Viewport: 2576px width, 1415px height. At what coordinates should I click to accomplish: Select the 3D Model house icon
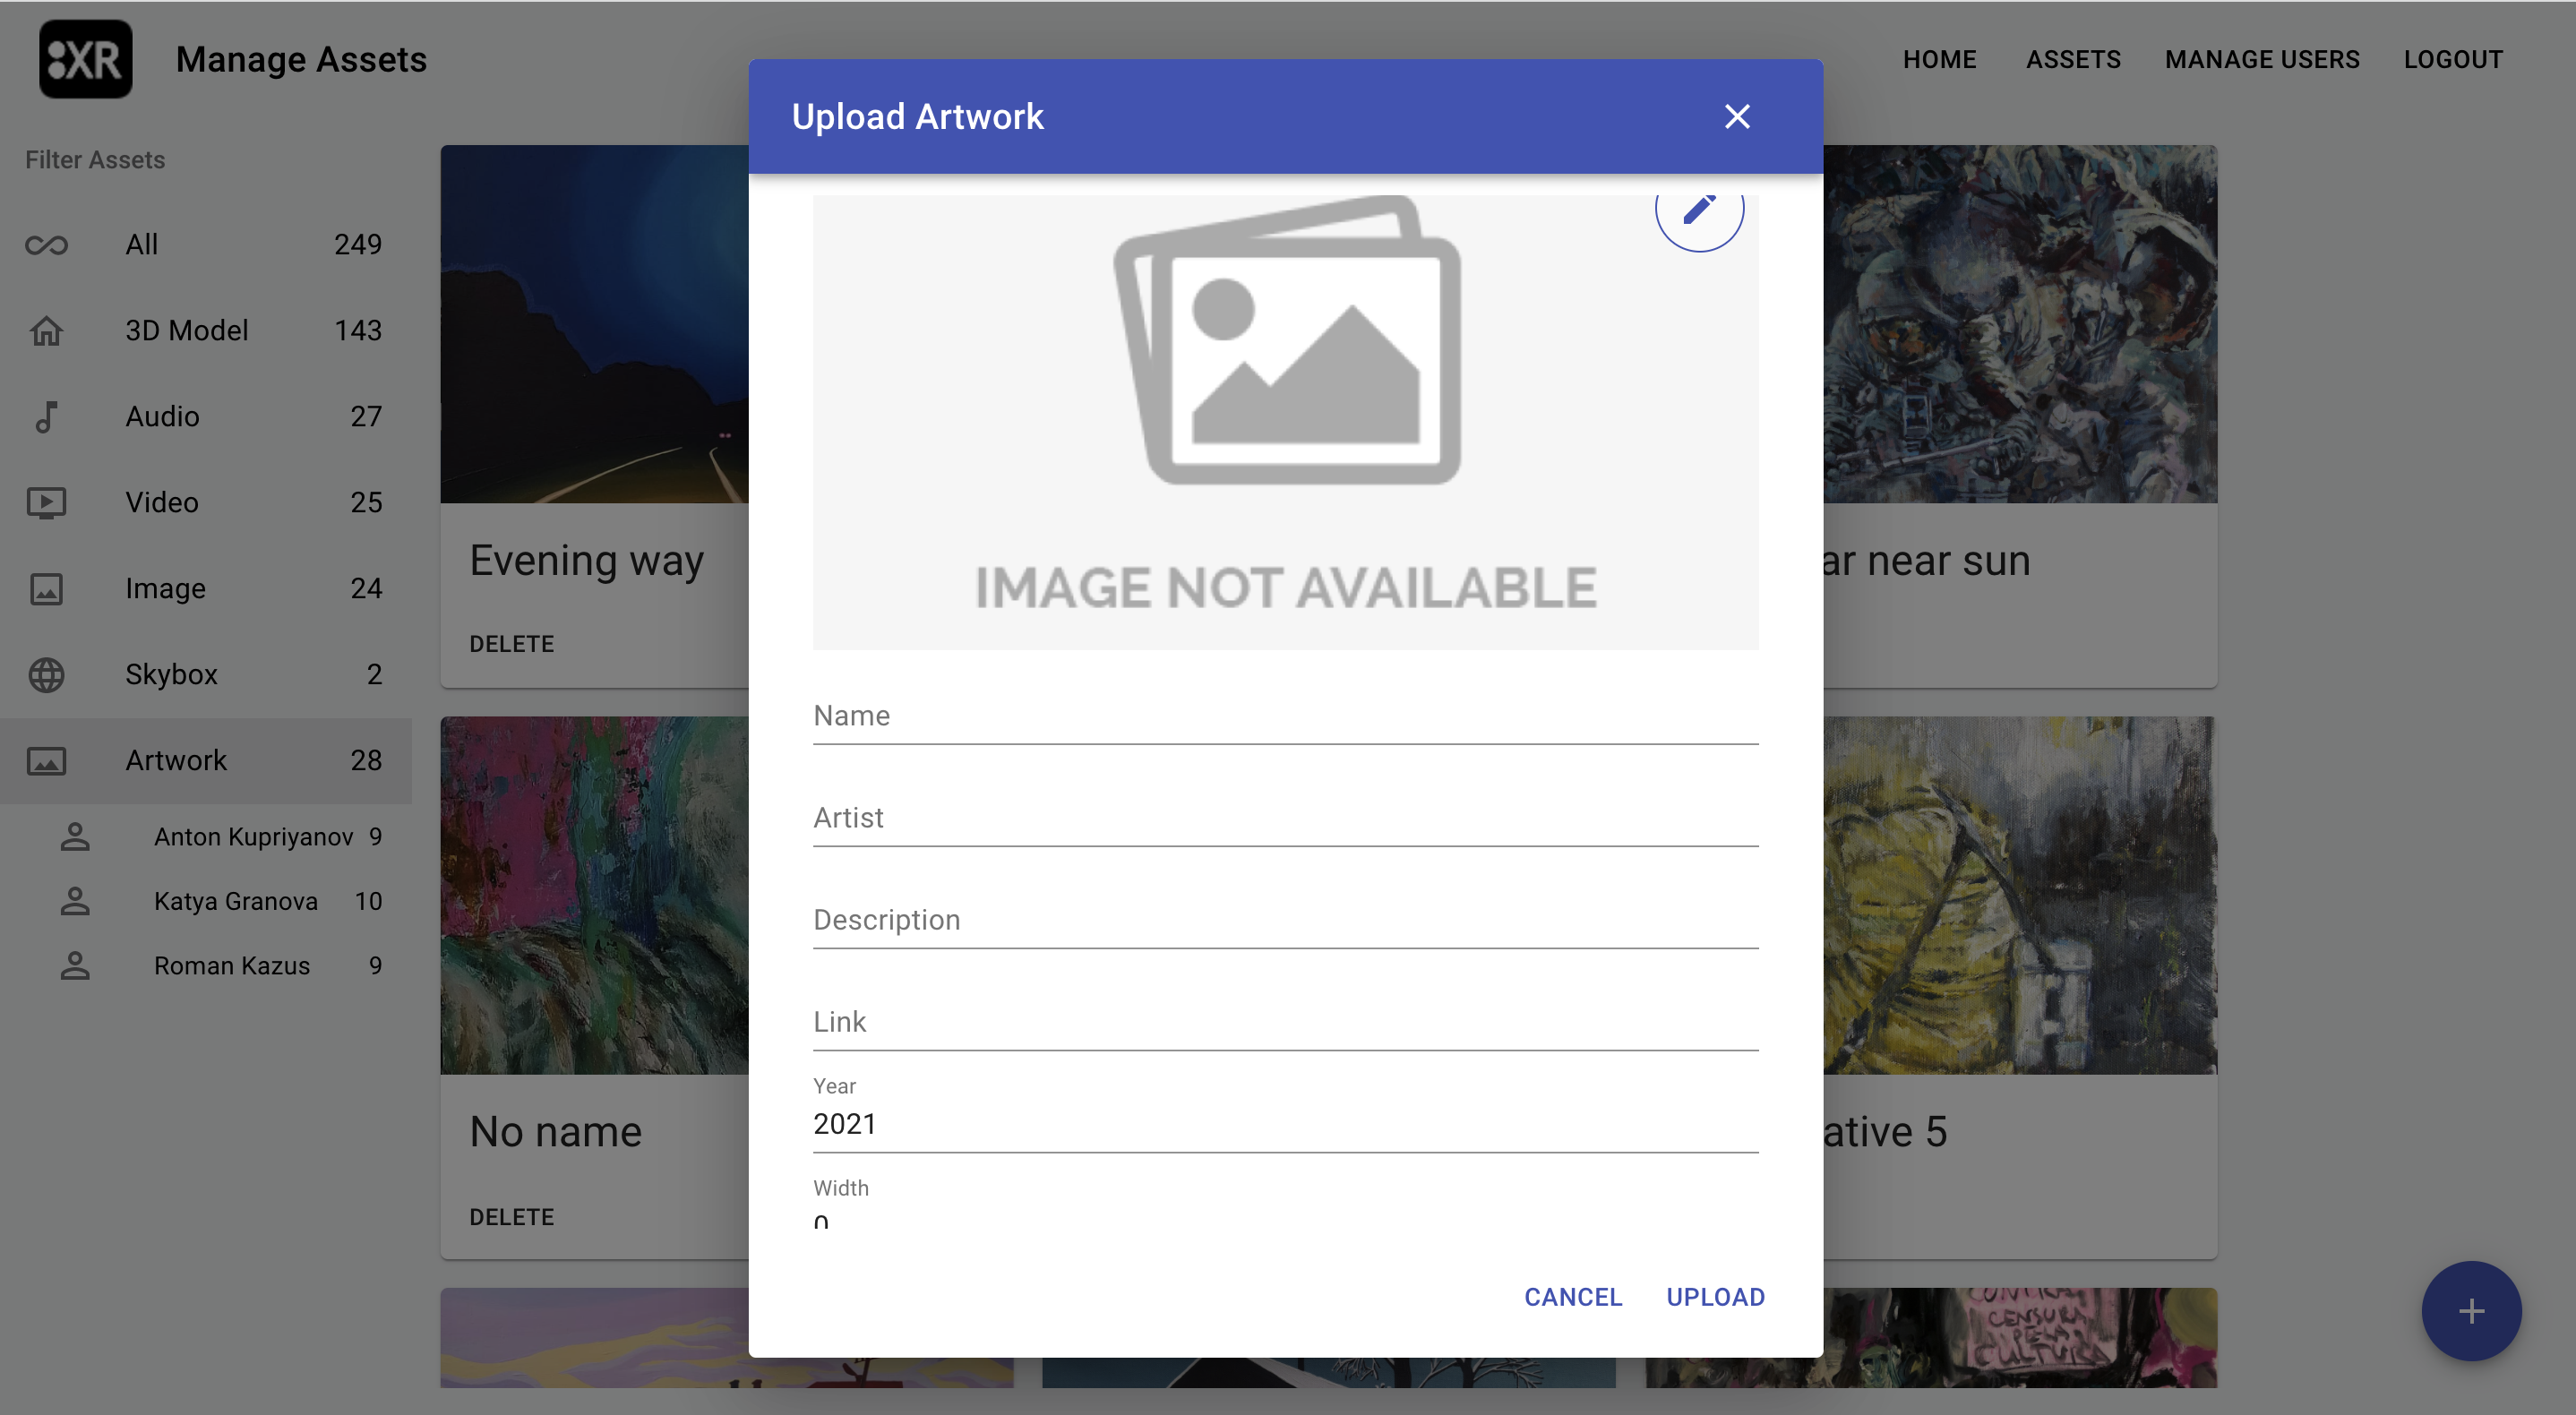click(46, 331)
